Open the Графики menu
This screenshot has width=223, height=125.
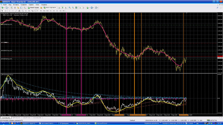coord(23,5)
